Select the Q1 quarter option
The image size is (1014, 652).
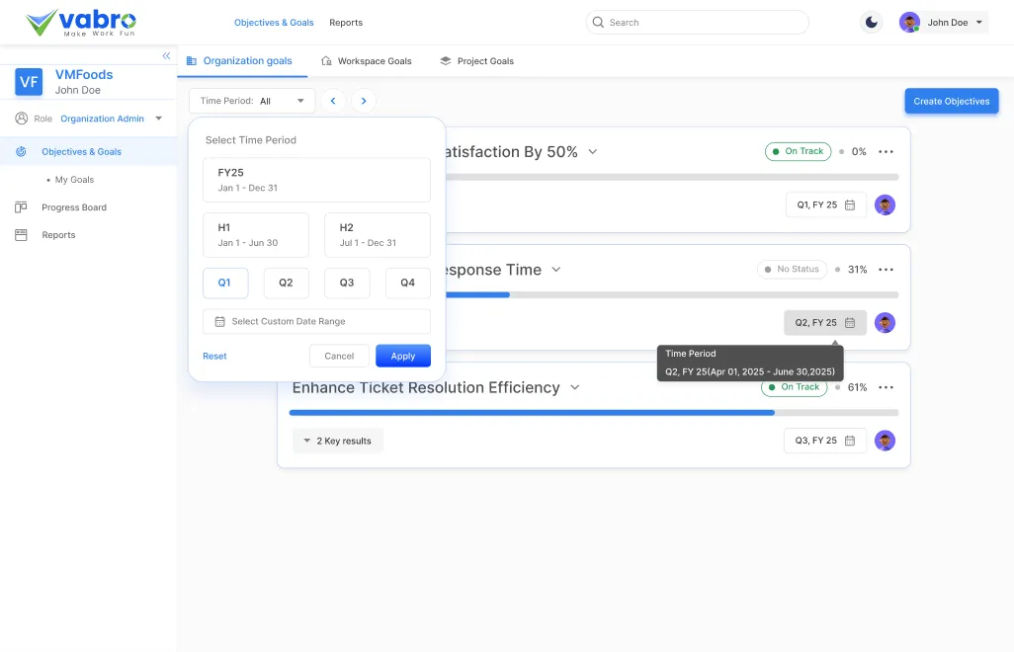pyautogui.click(x=225, y=283)
